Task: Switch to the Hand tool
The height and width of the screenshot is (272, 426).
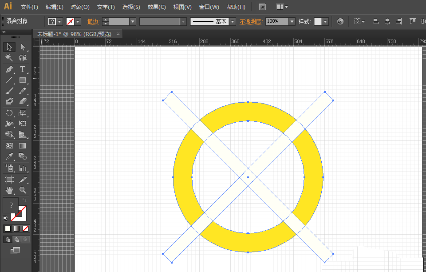Action: click(9, 190)
